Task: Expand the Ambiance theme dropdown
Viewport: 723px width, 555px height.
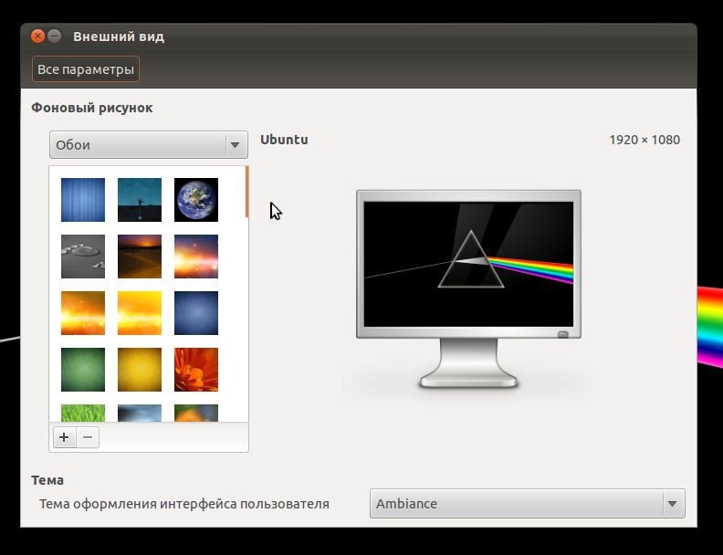Action: (527, 503)
